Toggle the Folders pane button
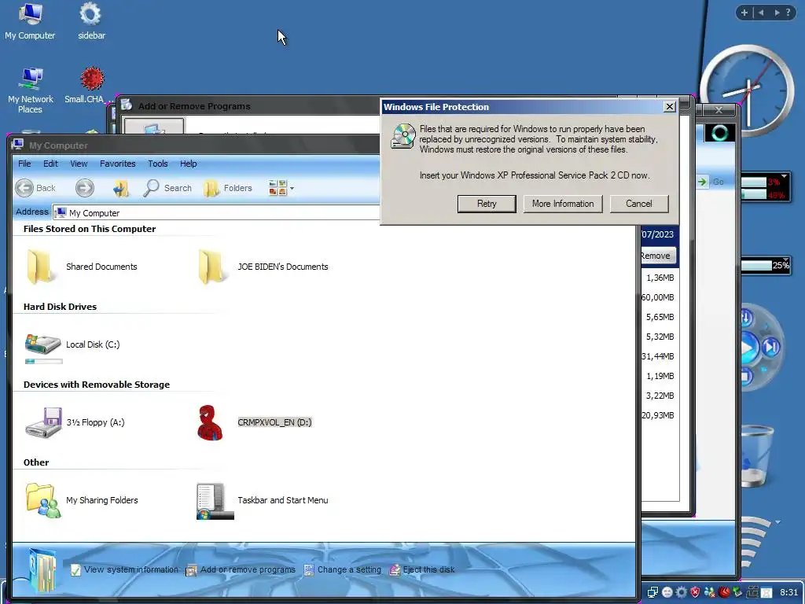The width and height of the screenshot is (805, 604). (x=228, y=188)
